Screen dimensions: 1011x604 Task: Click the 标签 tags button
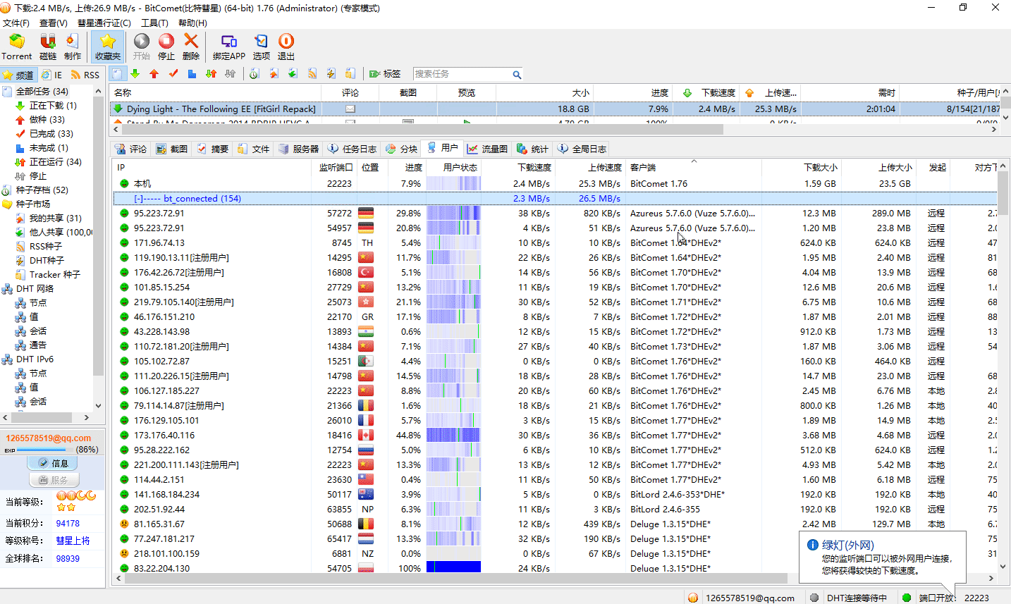point(385,74)
